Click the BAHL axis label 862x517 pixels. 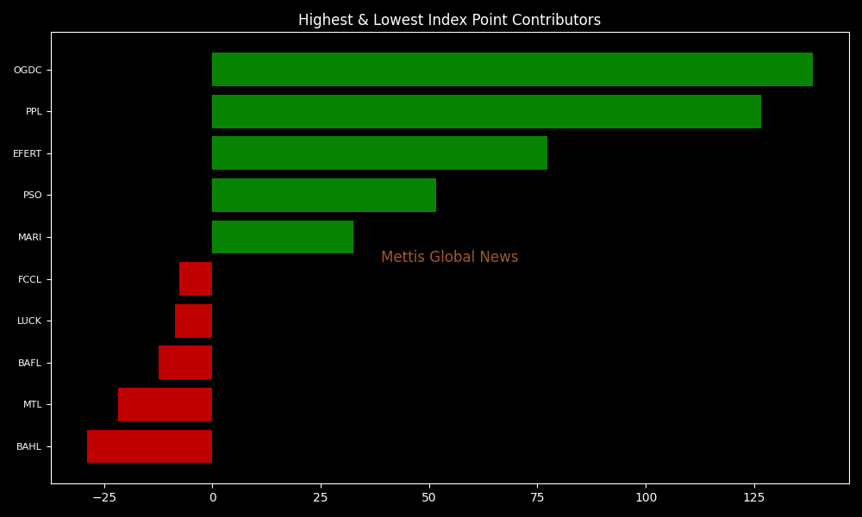(x=28, y=446)
